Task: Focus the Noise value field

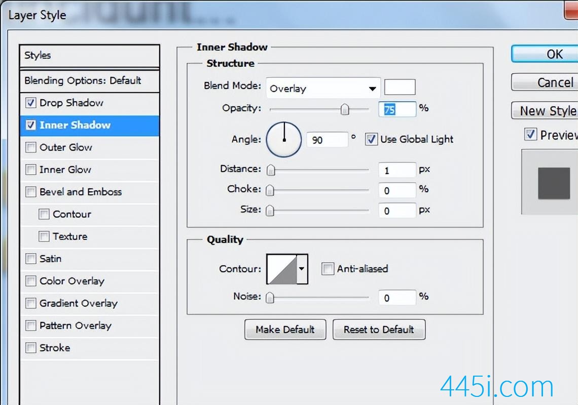Action: click(398, 298)
